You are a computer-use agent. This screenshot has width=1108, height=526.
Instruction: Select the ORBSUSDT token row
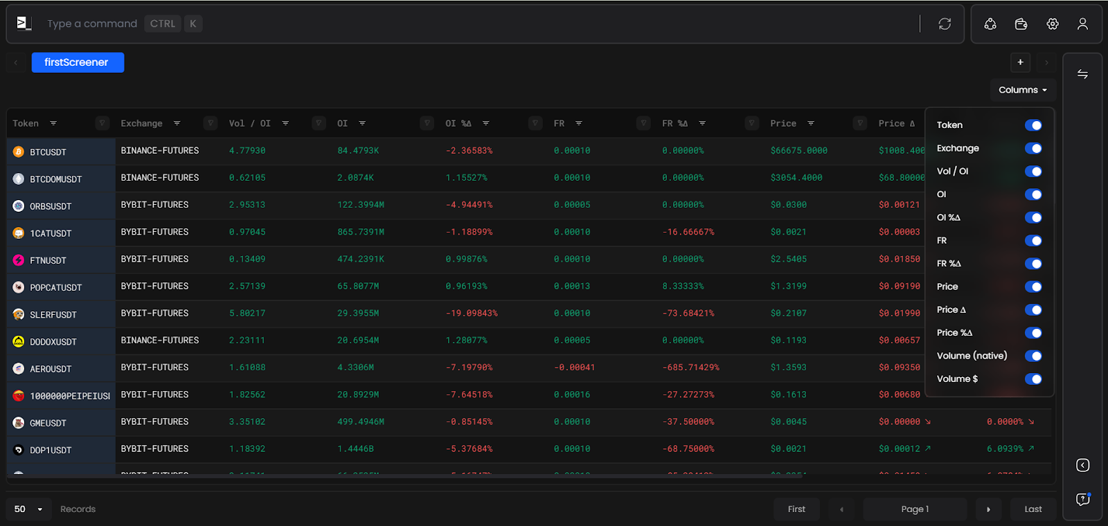pos(61,206)
